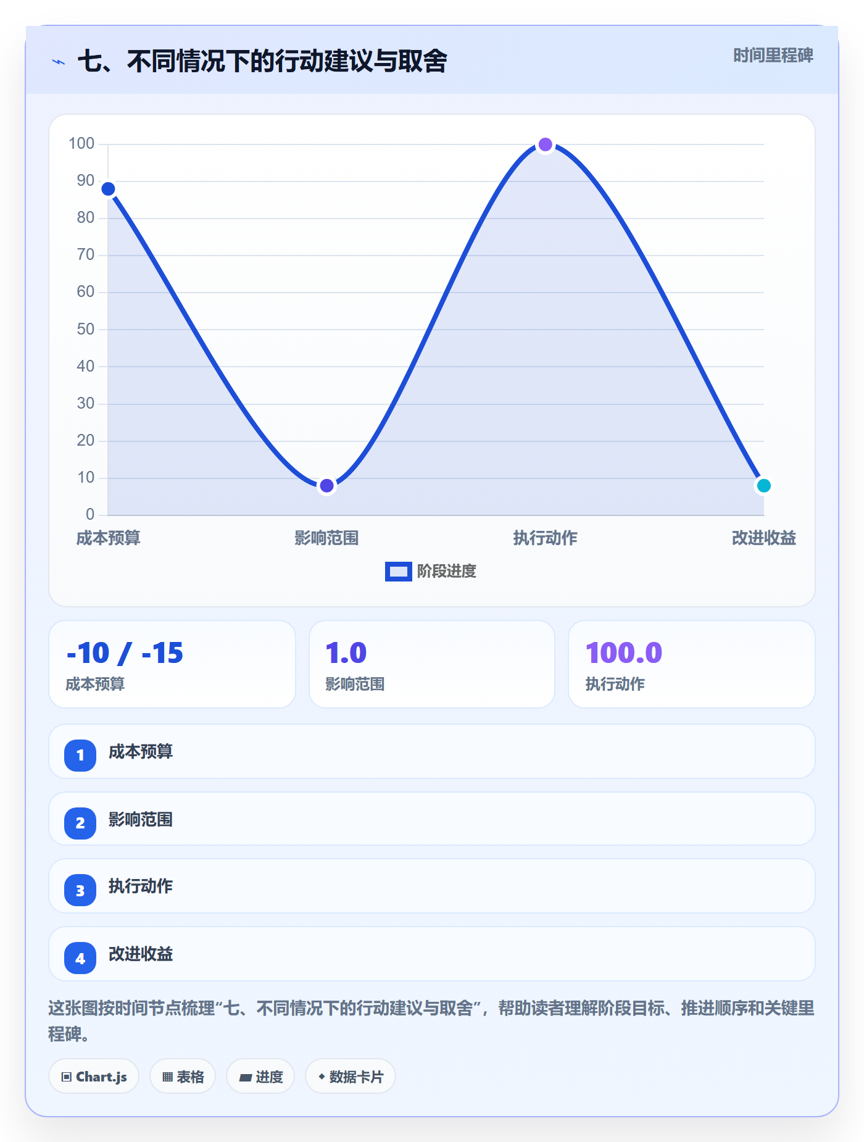Open the 100.0 执行动作 stat card
This screenshot has width=864, height=1142.
pyautogui.click(x=692, y=664)
